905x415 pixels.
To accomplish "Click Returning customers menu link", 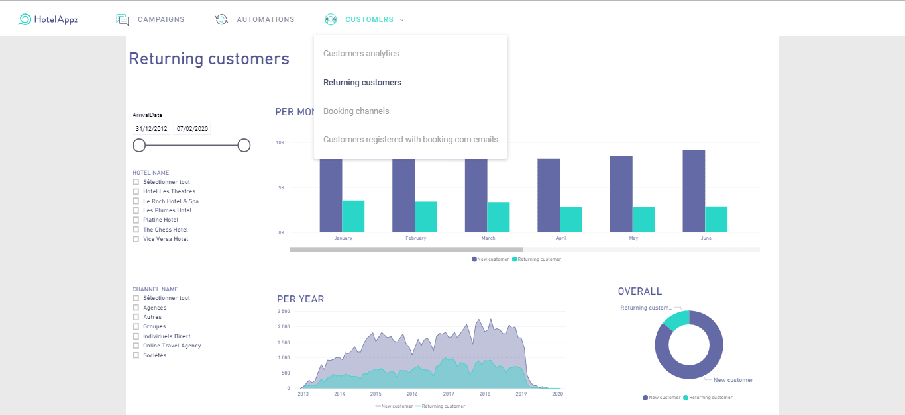I will pos(362,83).
